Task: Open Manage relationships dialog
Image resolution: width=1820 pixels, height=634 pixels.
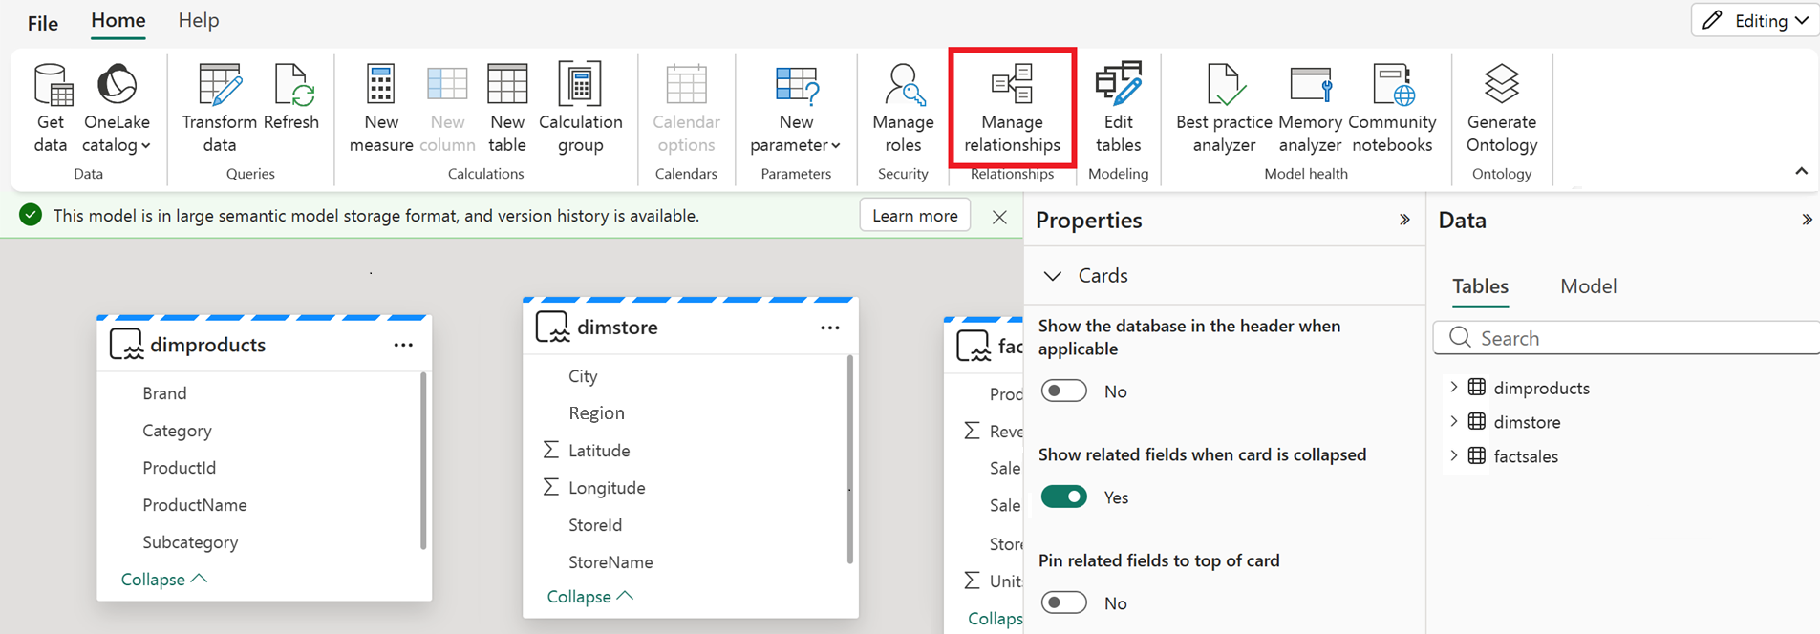Action: [x=1013, y=108]
